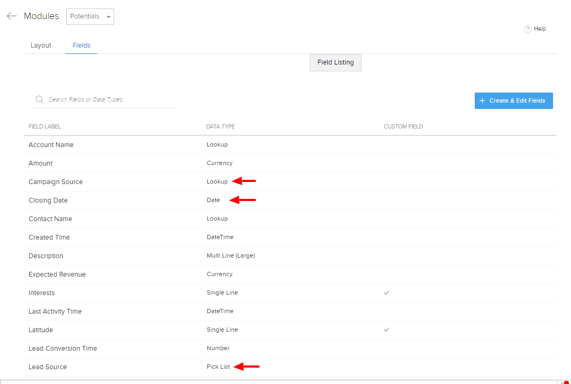
Task: Click the Help question mark icon
Action: (x=527, y=29)
